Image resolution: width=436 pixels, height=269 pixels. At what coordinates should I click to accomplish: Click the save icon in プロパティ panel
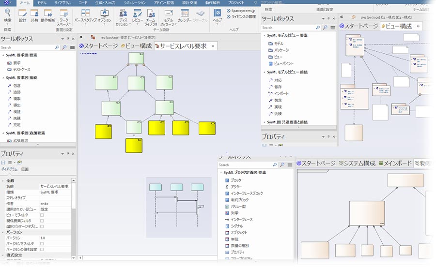(x=3, y=162)
